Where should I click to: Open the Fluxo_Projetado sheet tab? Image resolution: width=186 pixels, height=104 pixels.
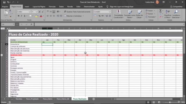tap(32, 99)
